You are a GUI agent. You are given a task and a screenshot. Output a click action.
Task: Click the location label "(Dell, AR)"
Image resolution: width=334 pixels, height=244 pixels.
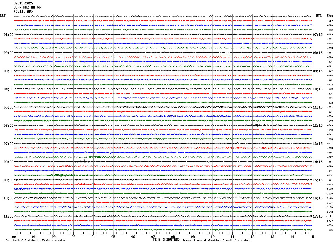point(23,12)
